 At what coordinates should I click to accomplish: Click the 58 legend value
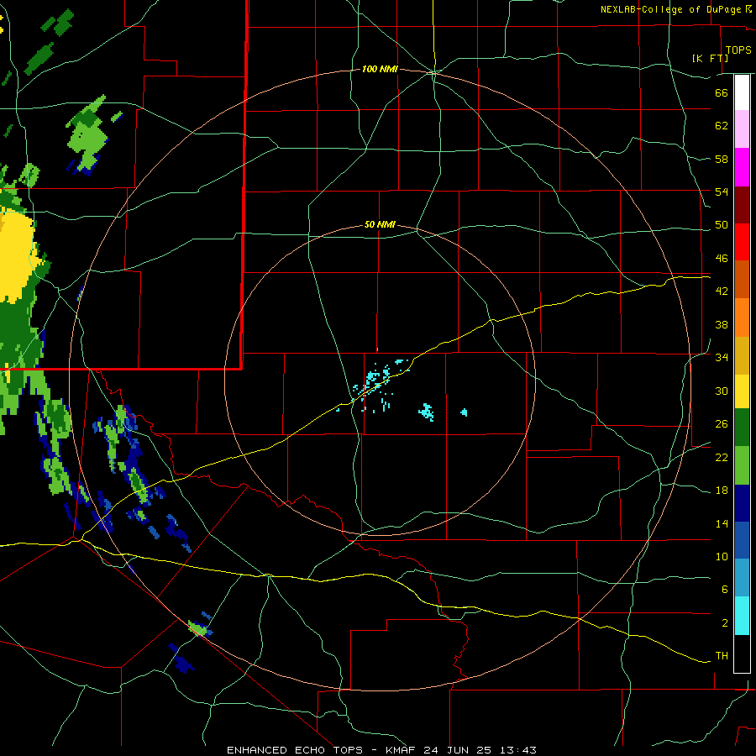tap(722, 159)
